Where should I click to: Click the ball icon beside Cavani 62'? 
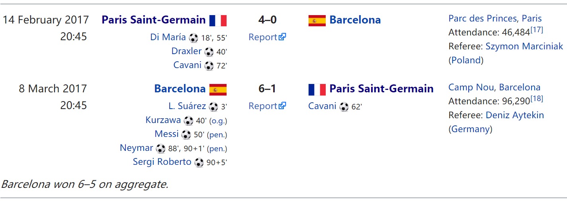coord(344,107)
